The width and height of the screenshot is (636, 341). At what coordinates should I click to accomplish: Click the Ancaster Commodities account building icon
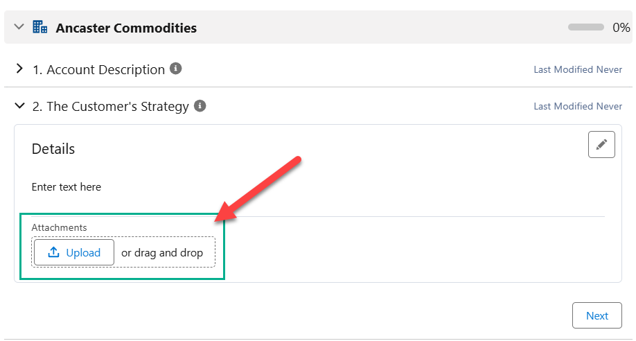pos(40,28)
